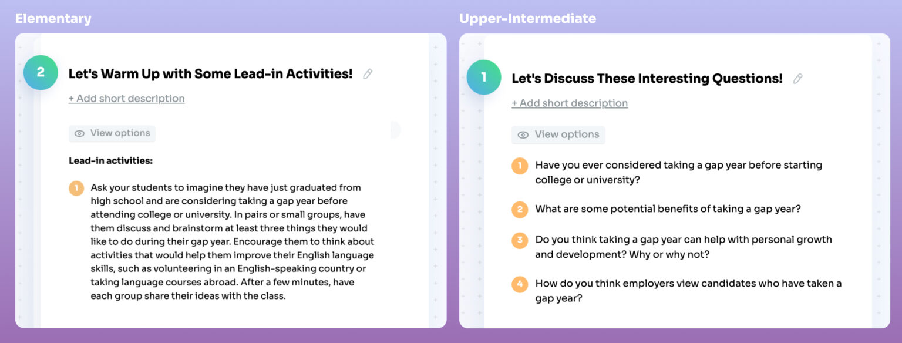Add short description to the Elementary lesson
The height and width of the screenshot is (343, 902).
126,98
